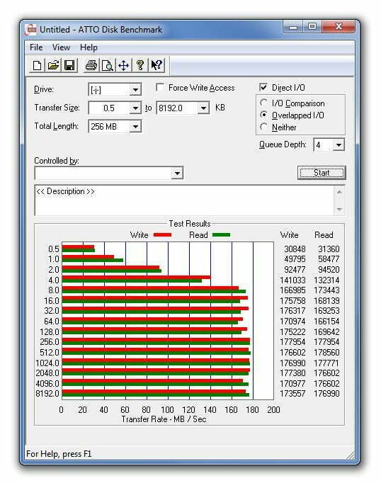Click the New file toolbar icon

pos(38,65)
